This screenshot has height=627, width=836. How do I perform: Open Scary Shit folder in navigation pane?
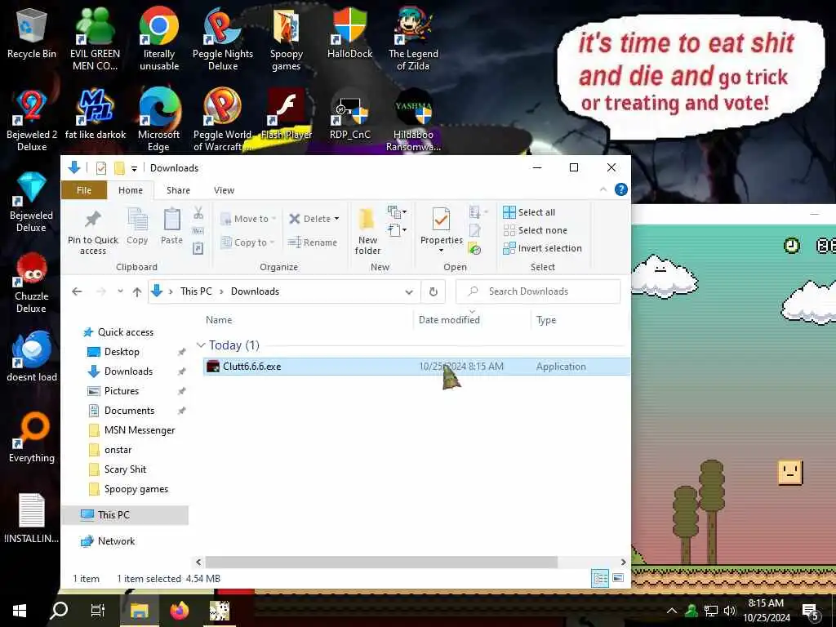click(125, 469)
